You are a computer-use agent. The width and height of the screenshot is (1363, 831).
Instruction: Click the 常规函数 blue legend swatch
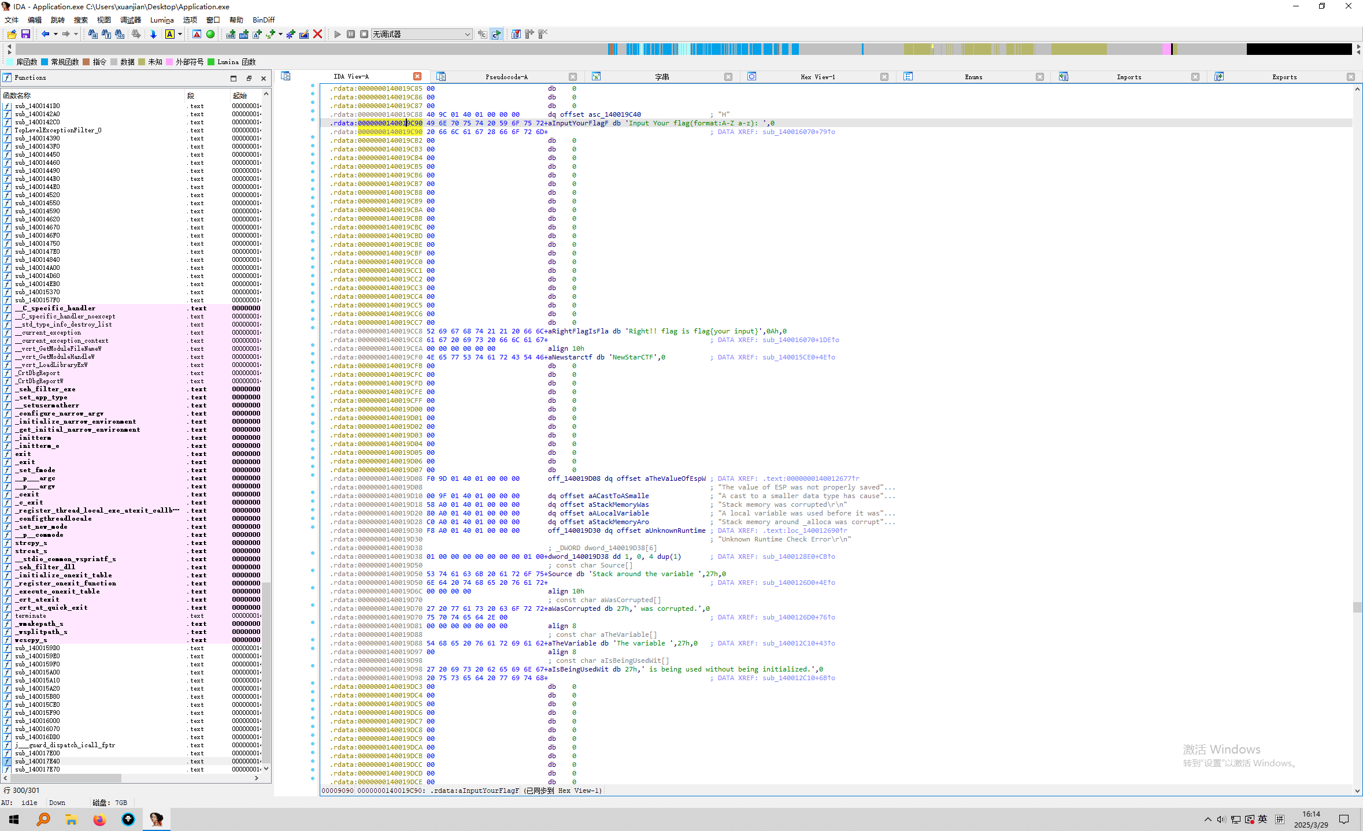[x=45, y=62]
